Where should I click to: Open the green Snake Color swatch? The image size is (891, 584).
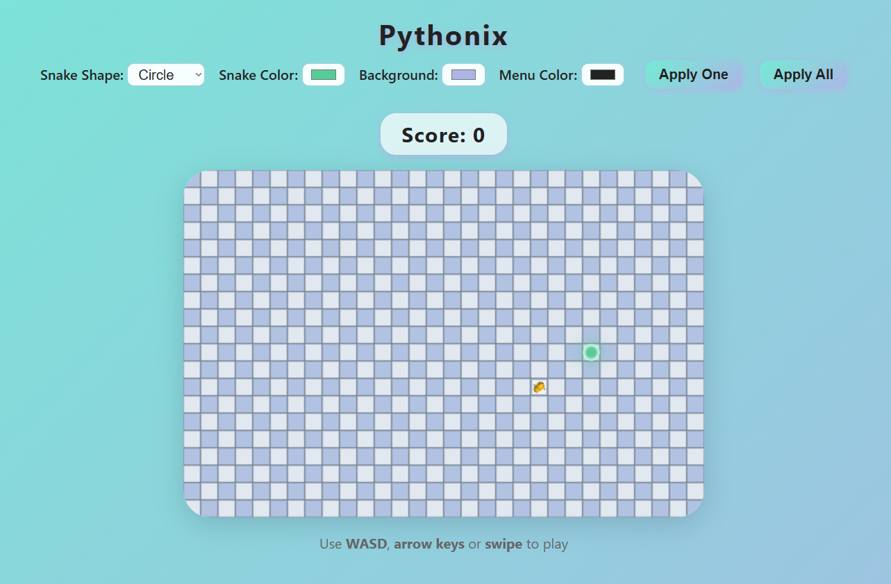pos(324,75)
